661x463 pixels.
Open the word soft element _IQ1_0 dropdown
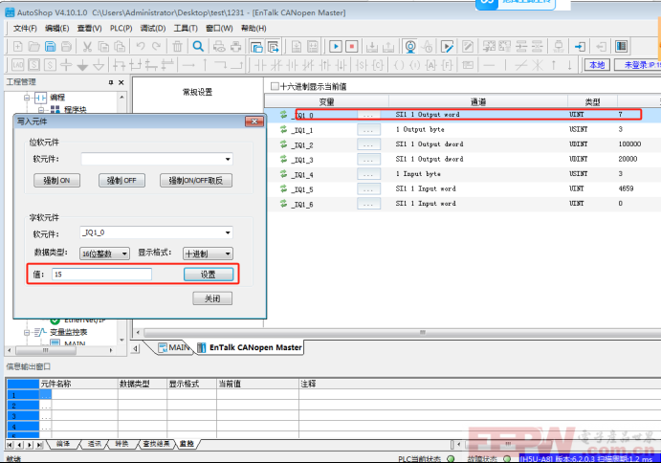tap(228, 232)
